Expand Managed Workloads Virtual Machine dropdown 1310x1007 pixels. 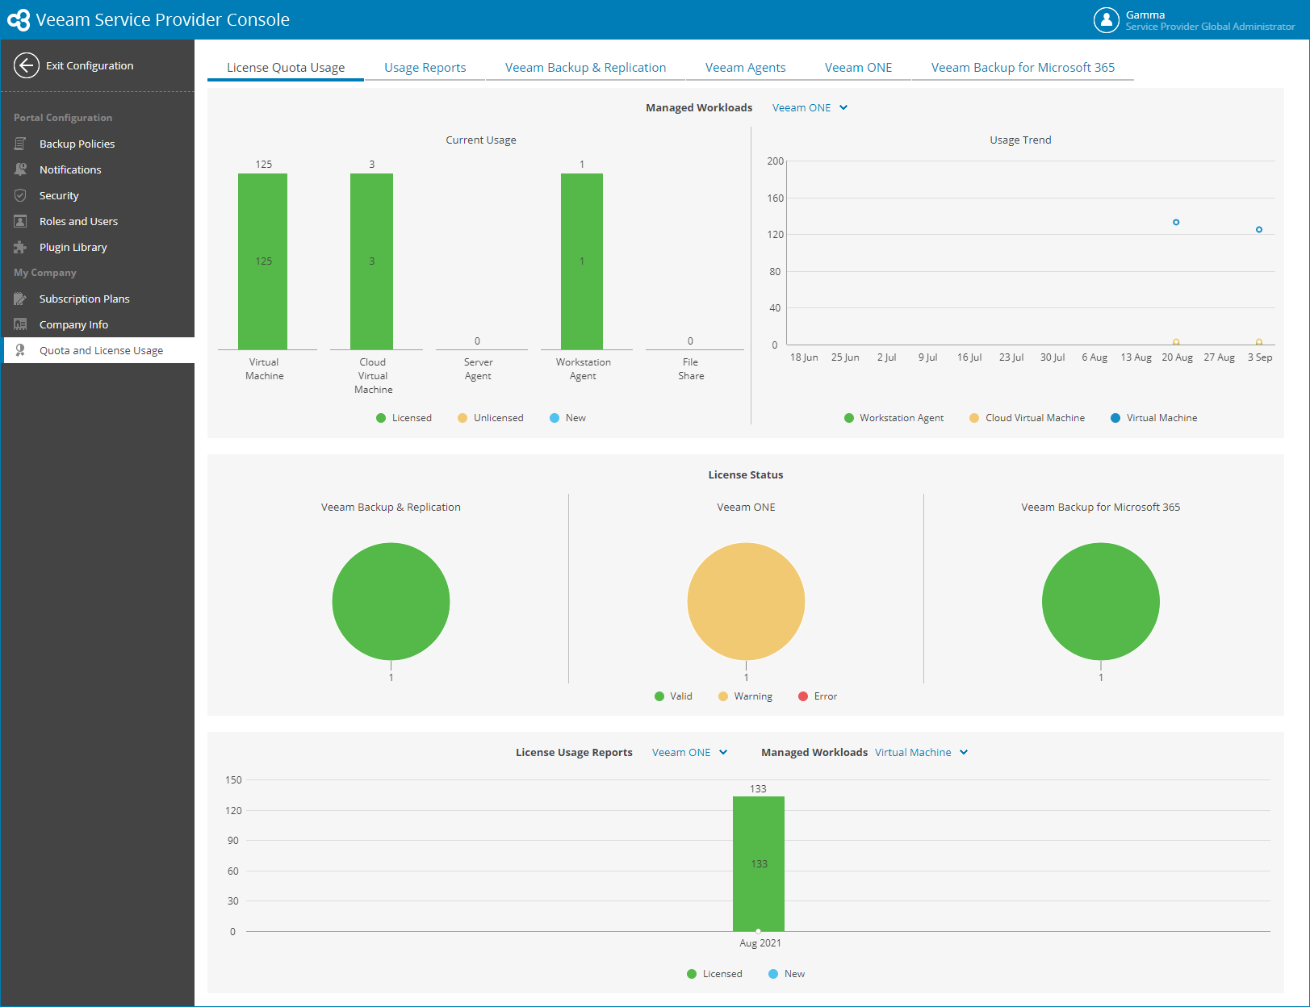click(921, 752)
